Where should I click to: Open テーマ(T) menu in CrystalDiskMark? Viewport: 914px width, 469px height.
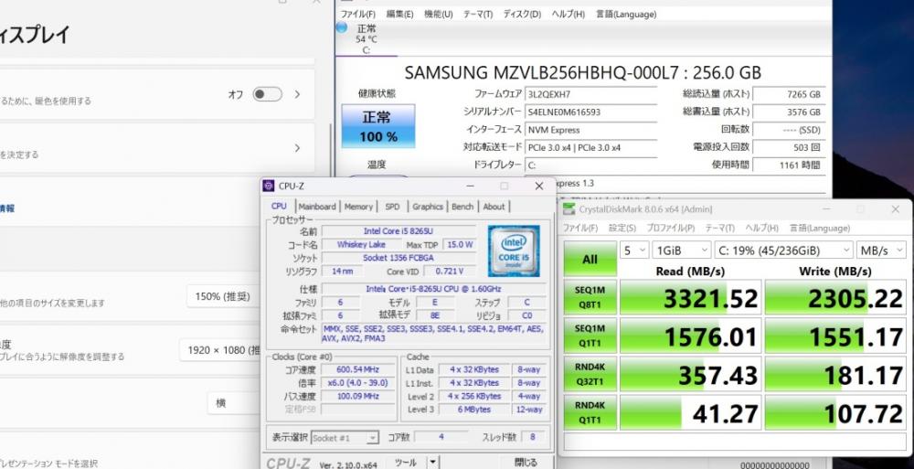pyautogui.click(x=720, y=228)
